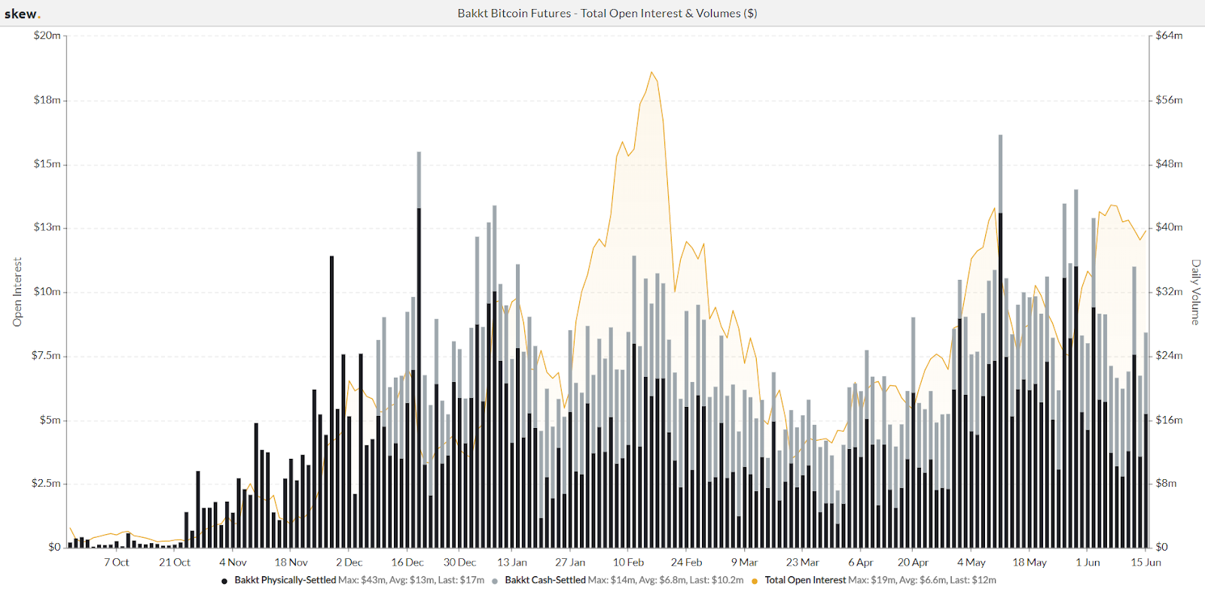Image resolution: width=1205 pixels, height=589 pixels.
Task: Click the black Physically-Settled legend dot
Action: (x=224, y=581)
